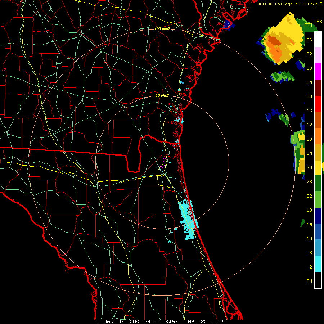Click the '38' legend value label
Viewport: 324px width, 324px height.
309,139
